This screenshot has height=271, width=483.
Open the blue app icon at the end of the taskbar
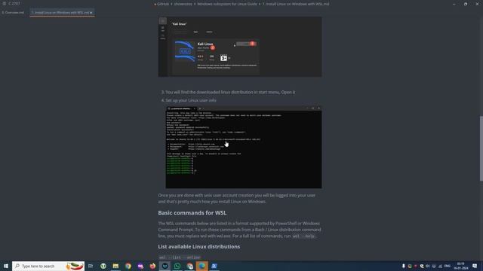[x=214, y=266]
